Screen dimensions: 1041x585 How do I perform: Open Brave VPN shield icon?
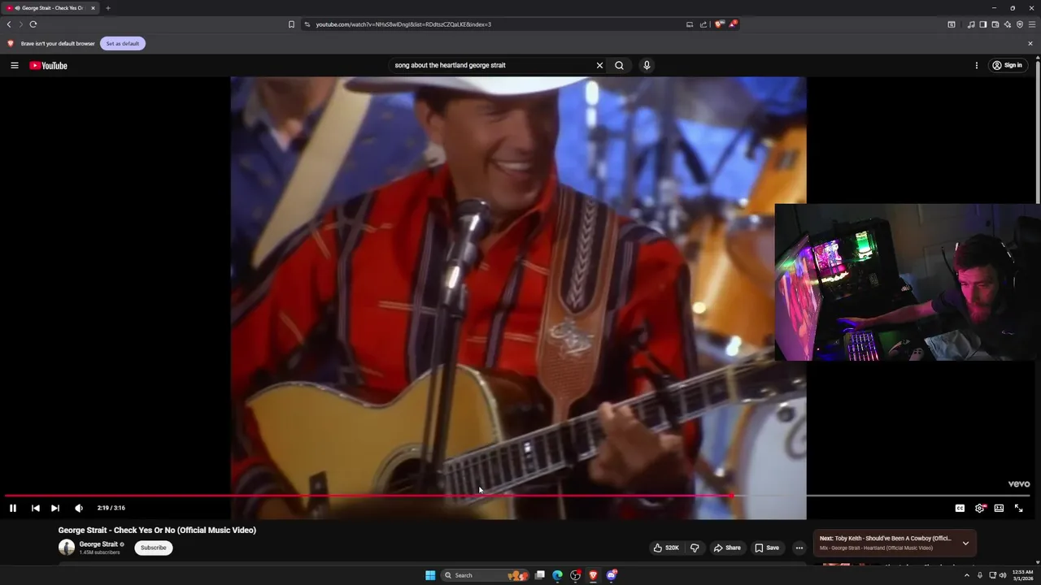coord(1020,24)
